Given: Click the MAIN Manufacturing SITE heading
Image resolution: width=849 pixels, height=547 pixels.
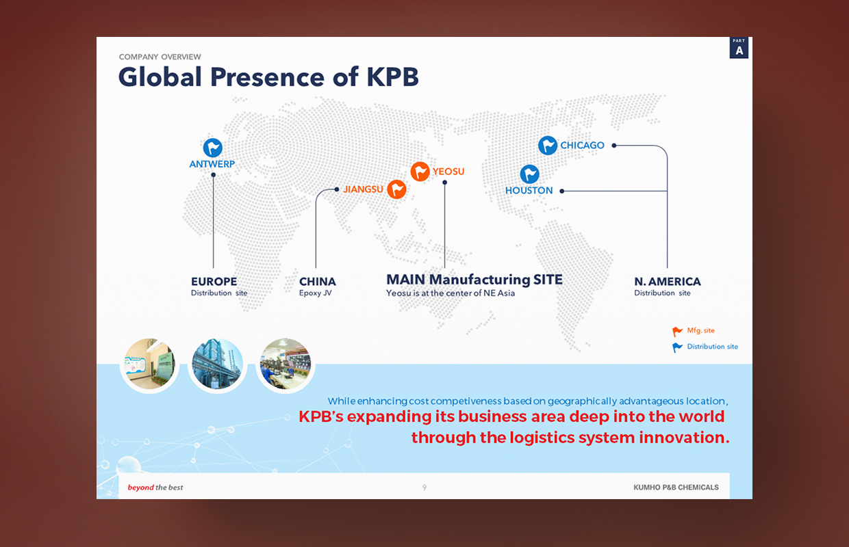Looking at the screenshot, I should [474, 280].
